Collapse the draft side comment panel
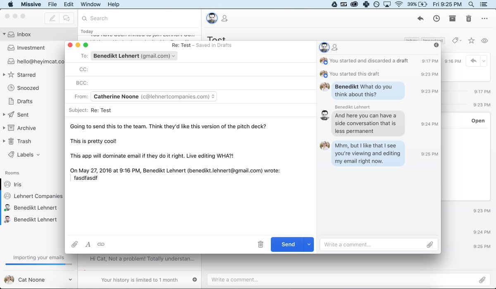 click(436, 45)
